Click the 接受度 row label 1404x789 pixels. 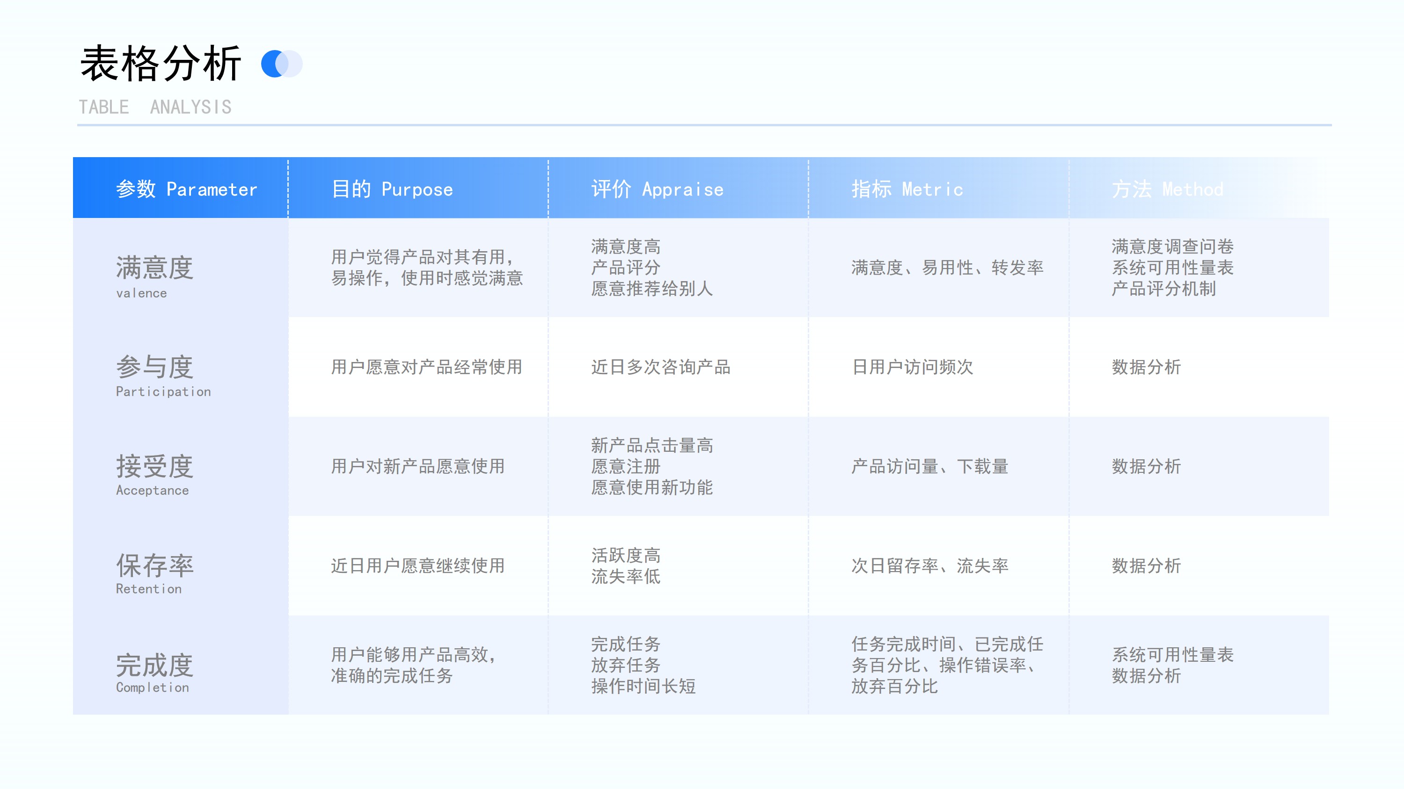click(155, 466)
